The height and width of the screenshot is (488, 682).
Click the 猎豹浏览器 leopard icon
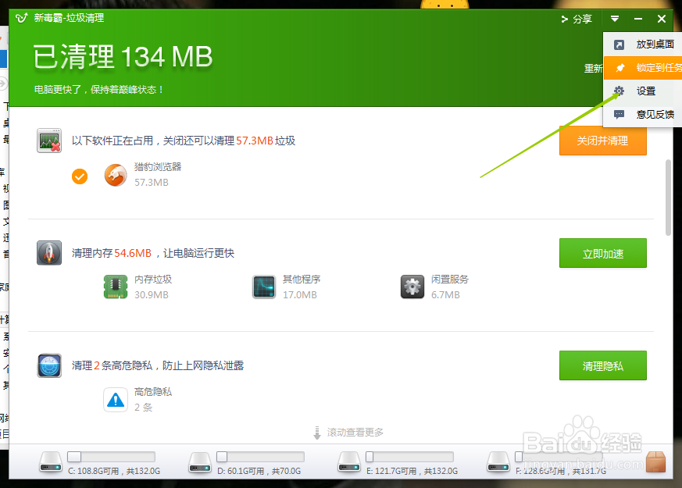(116, 175)
